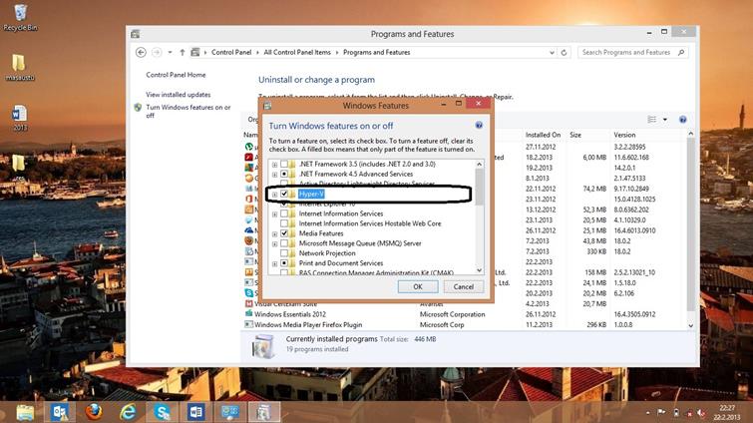
Task: Click the Skype program icon in list
Action: tap(248, 293)
